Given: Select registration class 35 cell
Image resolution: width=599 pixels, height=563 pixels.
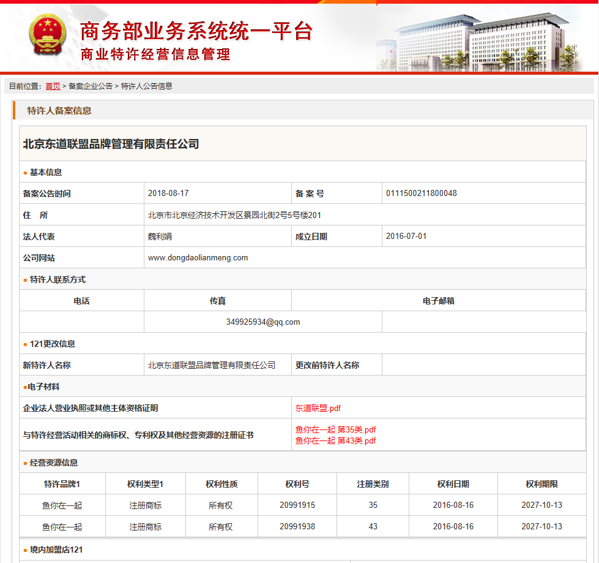Looking at the screenshot, I should click(373, 505).
